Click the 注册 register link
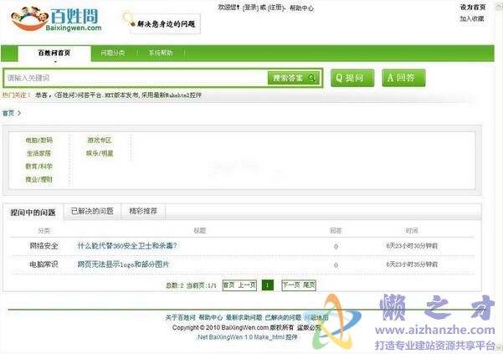This screenshot has height=354, width=503. [275, 8]
